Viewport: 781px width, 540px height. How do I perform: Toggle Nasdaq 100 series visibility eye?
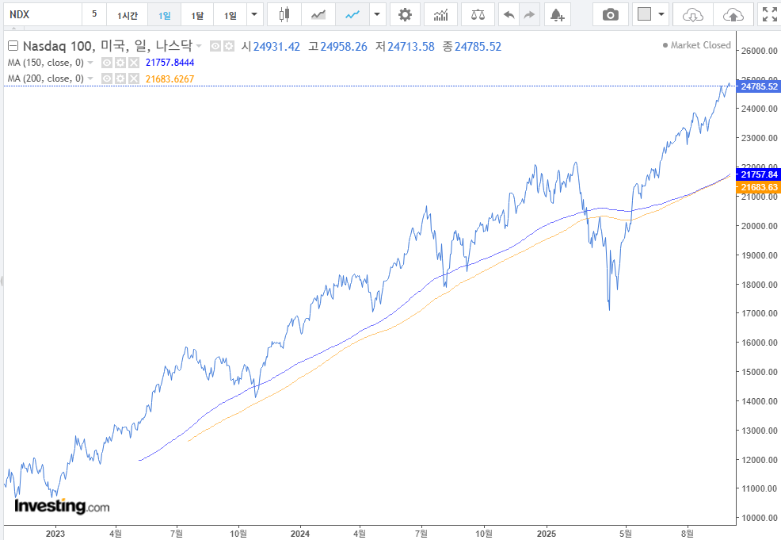215,46
